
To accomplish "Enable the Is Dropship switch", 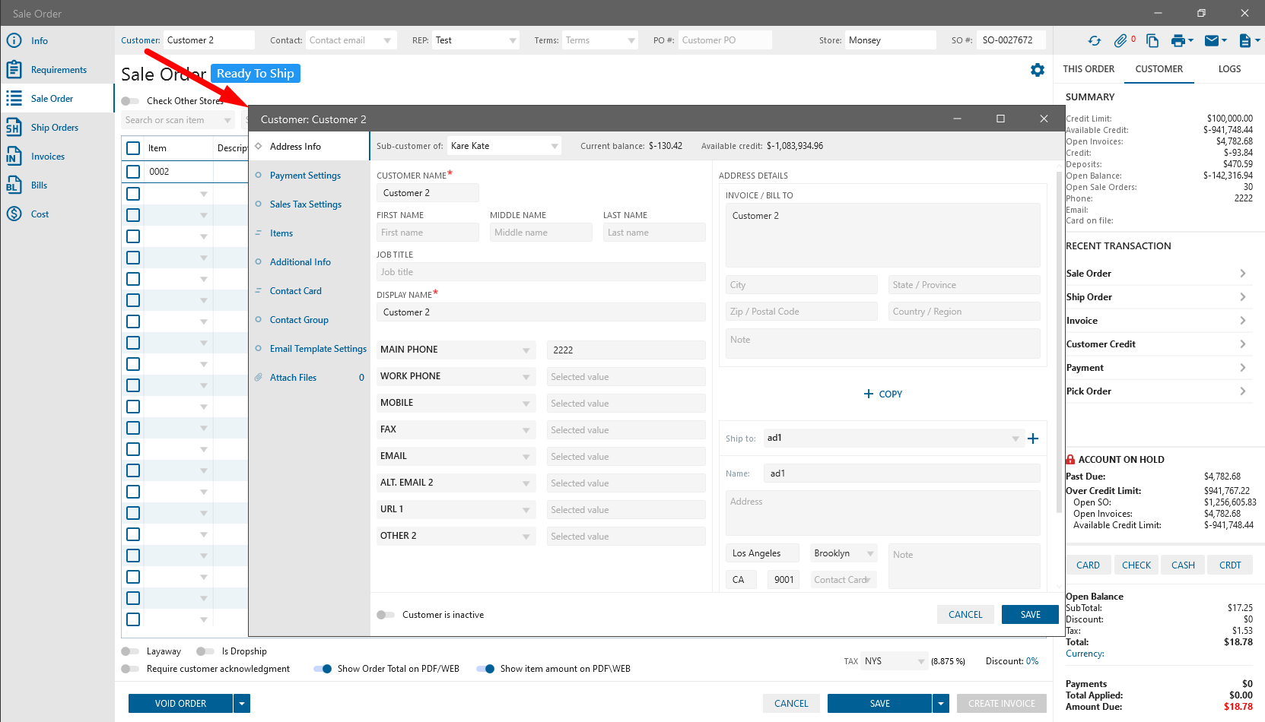I will point(205,651).
